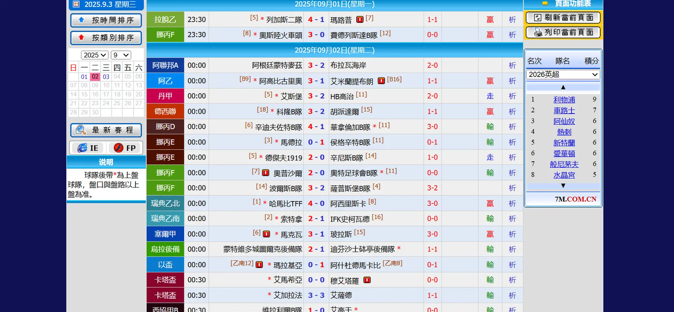Screen dimensions: 674x312
Task: Open the month 9 dropdown
Action: tap(121, 55)
